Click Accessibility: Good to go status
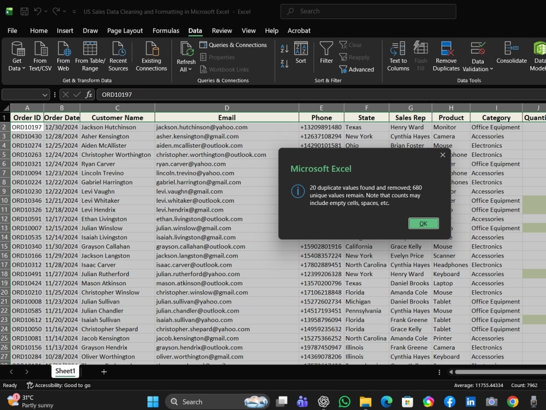Viewport: 546px width, 410px height. 58,385
